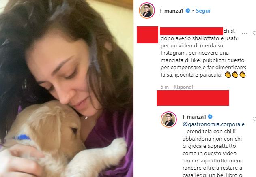Viewport: 256px width, 177px height.
Task: Open the redacted commenter's avatar
Action: (147, 35)
